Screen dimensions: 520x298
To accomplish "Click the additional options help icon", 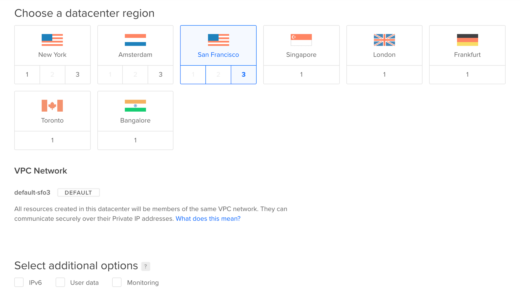I will pos(146,266).
